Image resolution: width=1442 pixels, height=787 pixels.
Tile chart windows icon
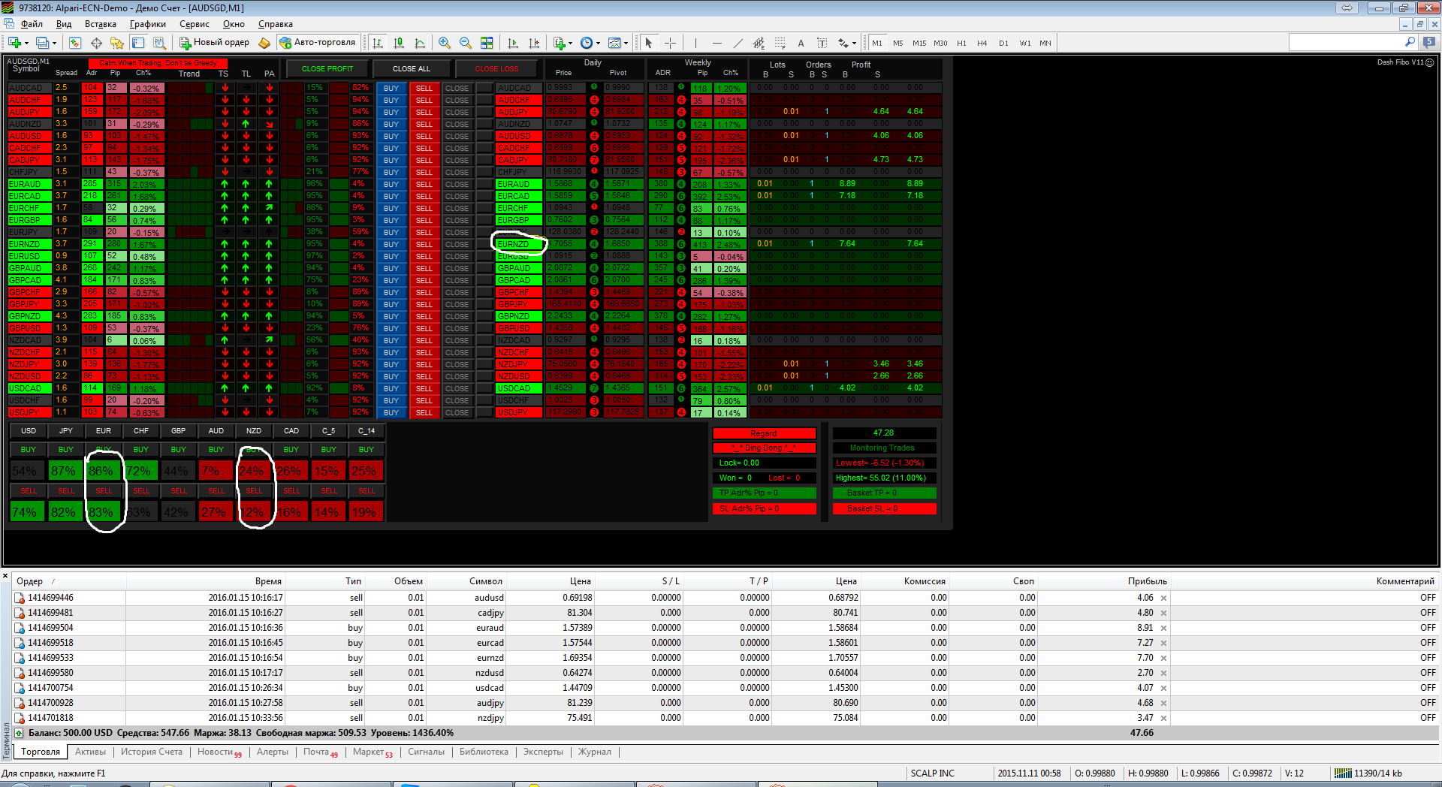[487, 43]
